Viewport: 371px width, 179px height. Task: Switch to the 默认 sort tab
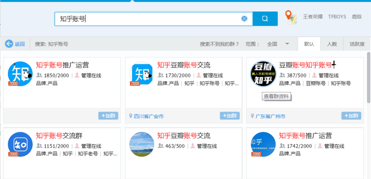[x=309, y=44]
